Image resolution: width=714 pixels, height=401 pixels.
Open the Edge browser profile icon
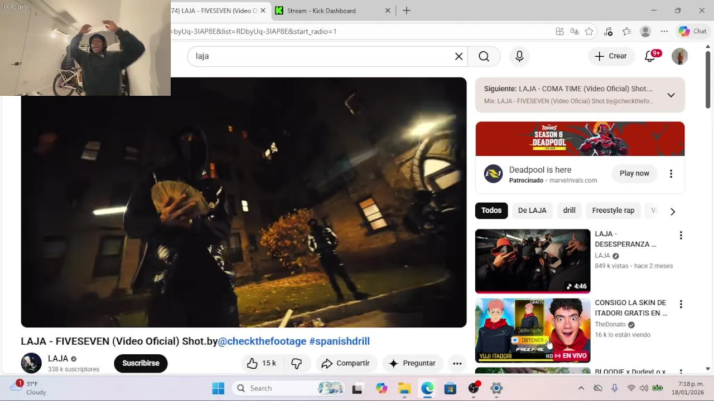pos(645,32)
